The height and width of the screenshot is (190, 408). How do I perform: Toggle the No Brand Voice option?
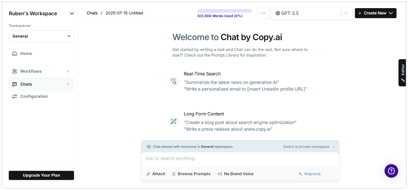[x=235, y=174]
